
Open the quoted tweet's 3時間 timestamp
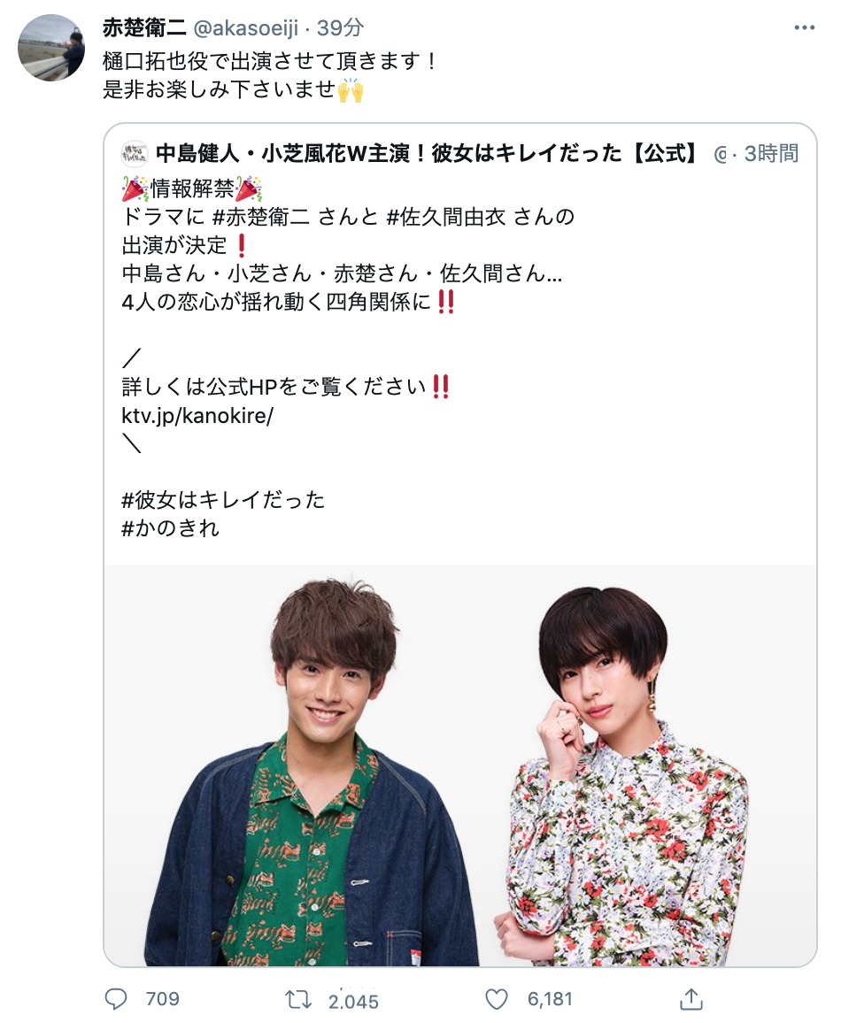(771, 153)
